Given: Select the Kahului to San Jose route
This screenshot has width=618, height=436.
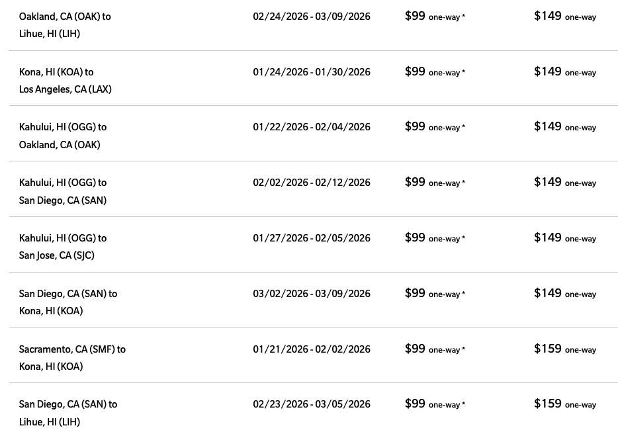Looking at the screenshot, I should point(62,247).
